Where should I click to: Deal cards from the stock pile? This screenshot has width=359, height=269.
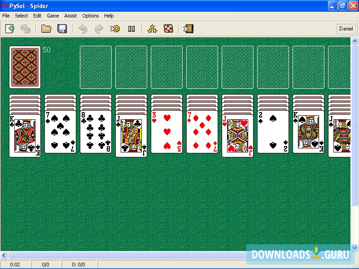[25, 67]
